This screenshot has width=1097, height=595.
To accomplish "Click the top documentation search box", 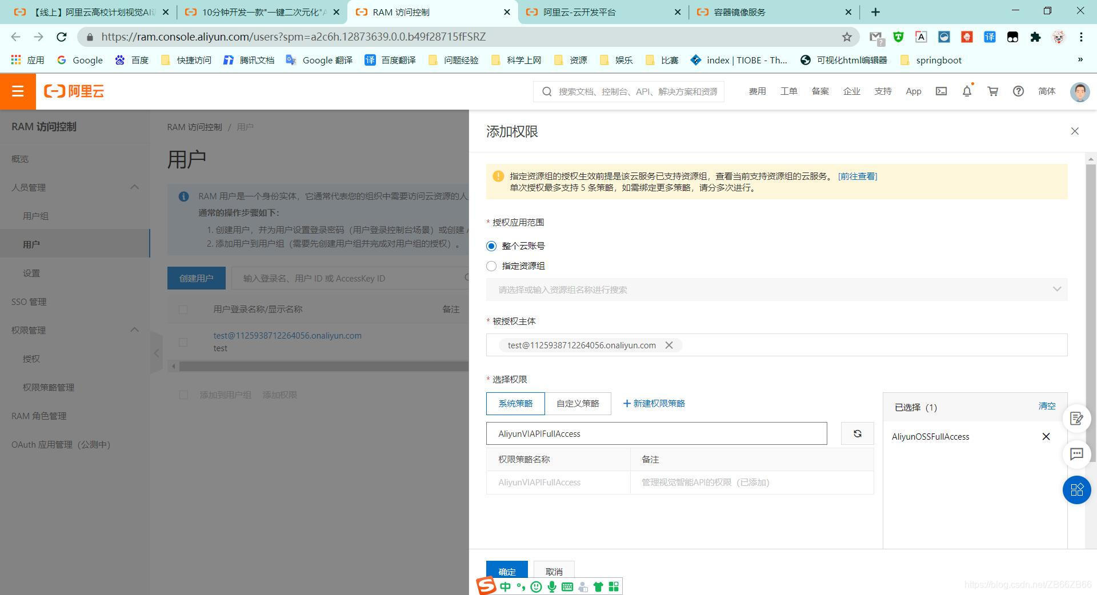I will pos(628,91).
